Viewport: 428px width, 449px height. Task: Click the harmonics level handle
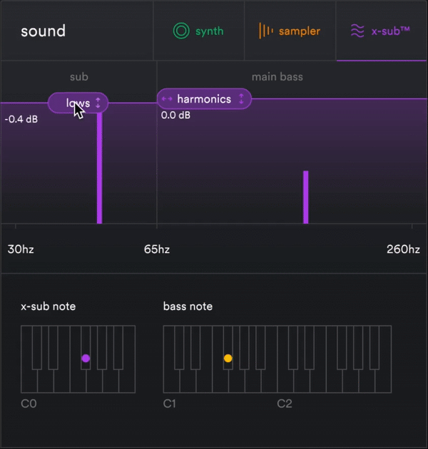pos(204,99)
